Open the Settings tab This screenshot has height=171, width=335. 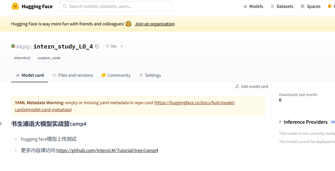[150, 75]
